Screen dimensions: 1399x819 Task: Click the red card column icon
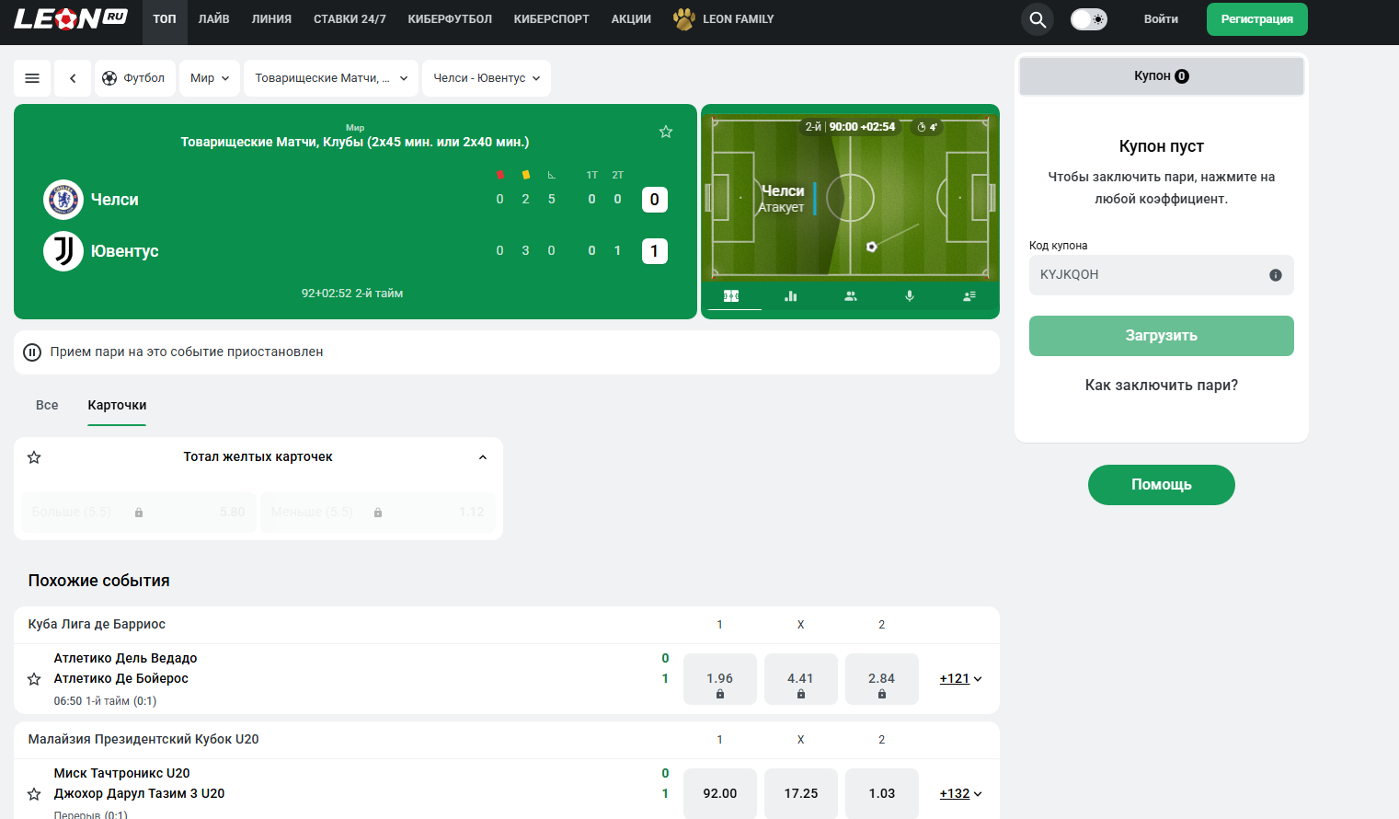tap(499, 175)
